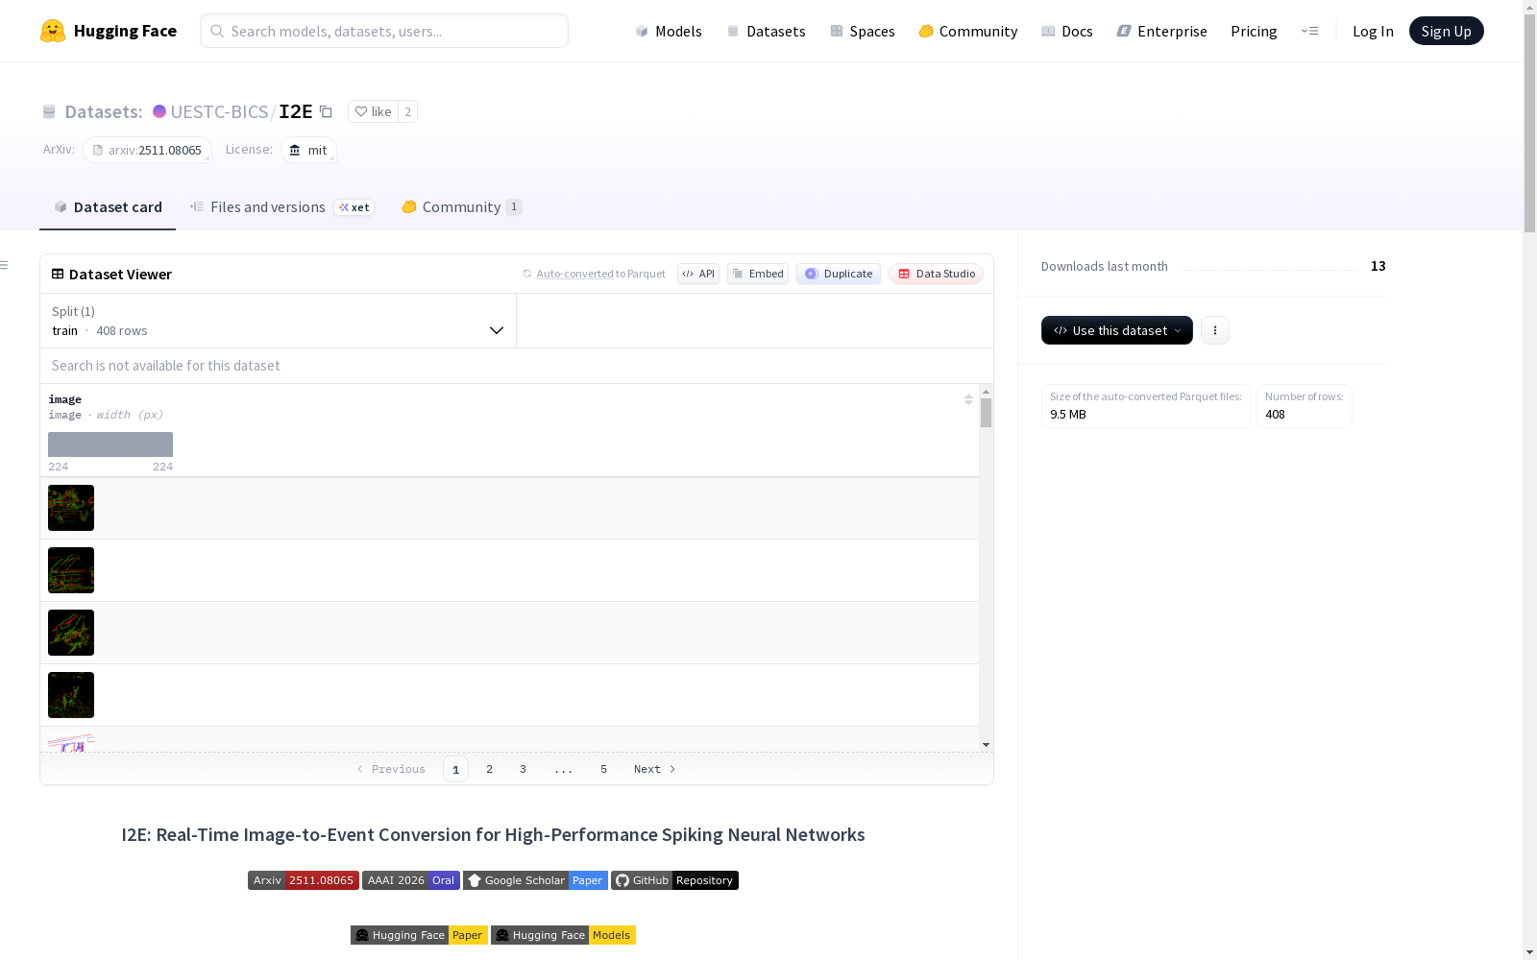Open GitHub Repository badge
Viewport: 1537px width, 960px height.
[674, 880]
